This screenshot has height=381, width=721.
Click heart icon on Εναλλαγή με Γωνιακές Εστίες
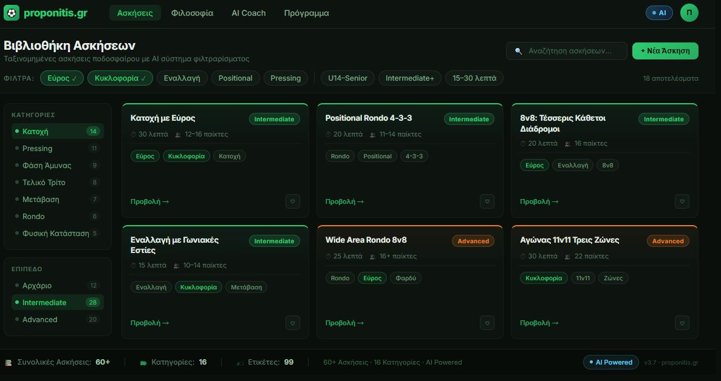pos(292,323)
